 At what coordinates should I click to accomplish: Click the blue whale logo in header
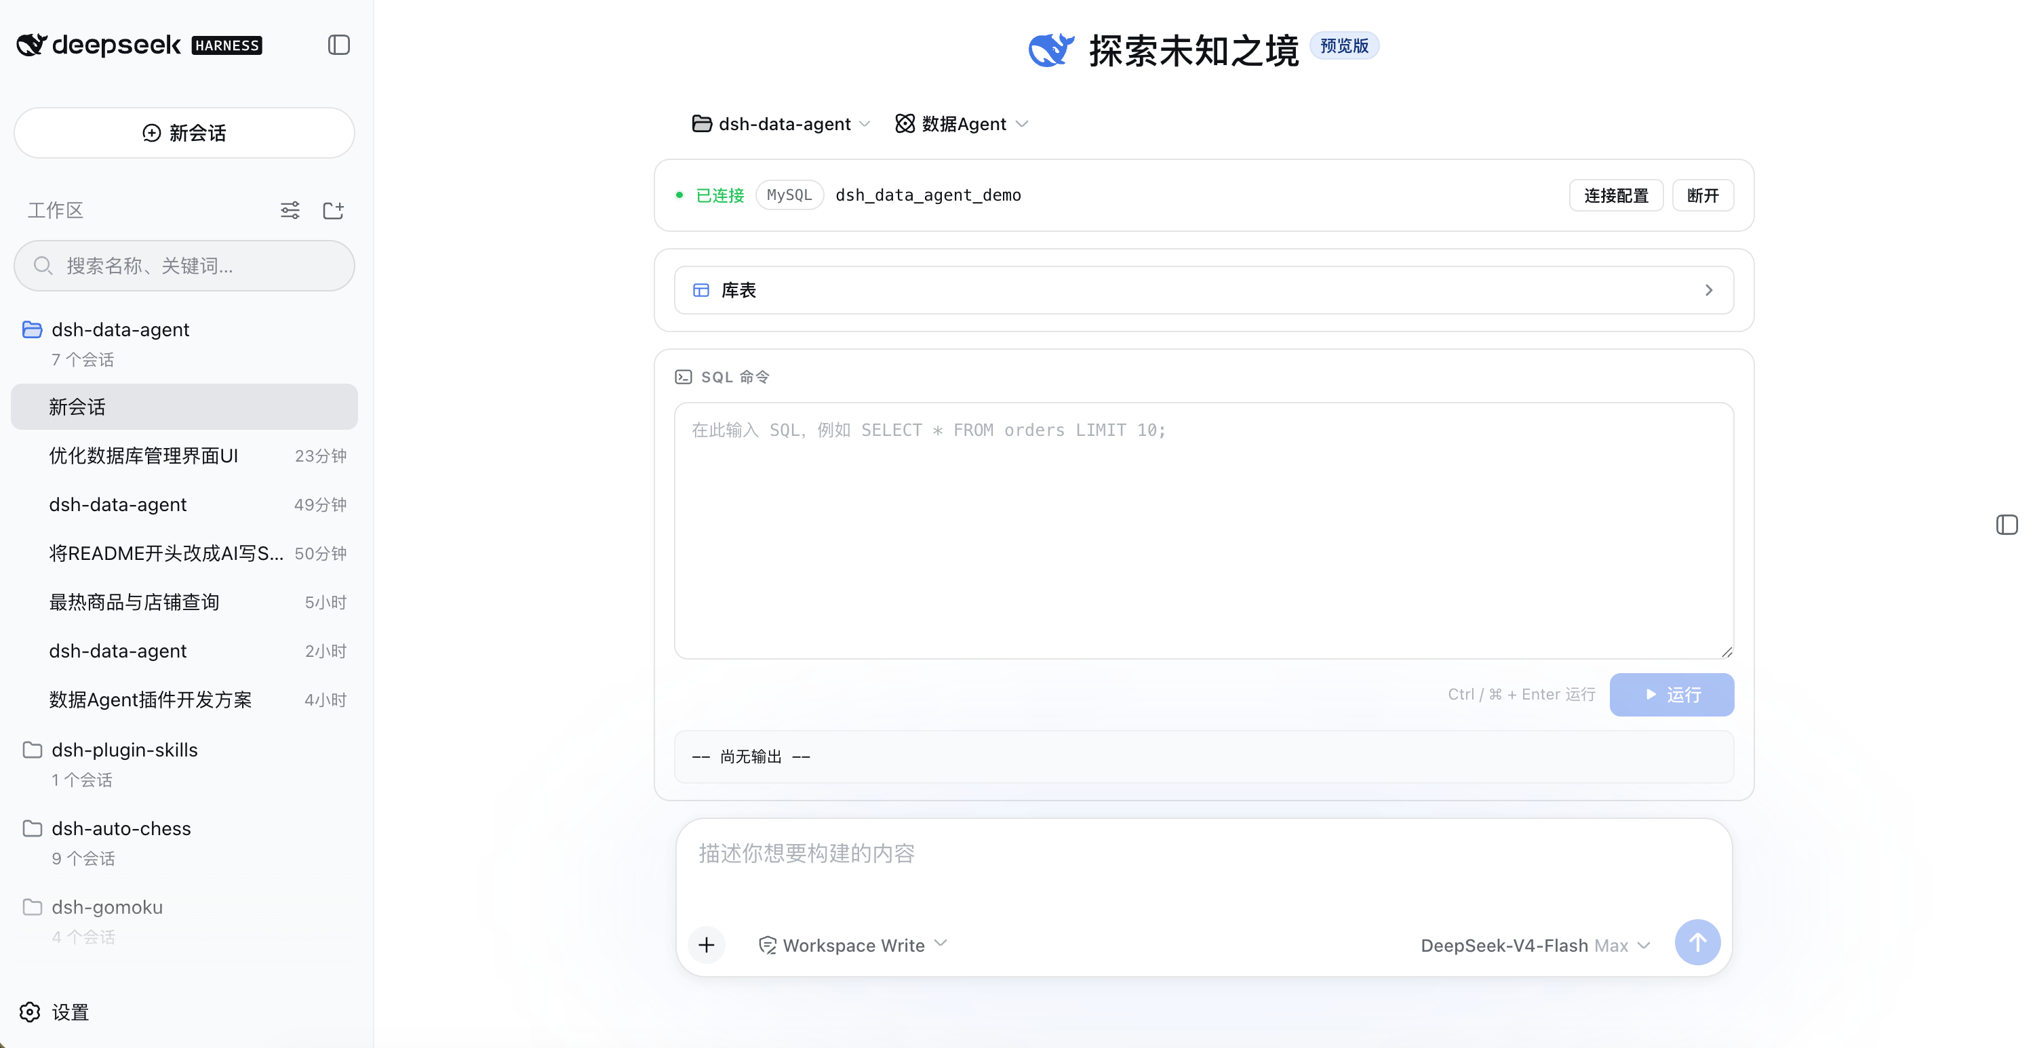click(x=1051, y=49)
